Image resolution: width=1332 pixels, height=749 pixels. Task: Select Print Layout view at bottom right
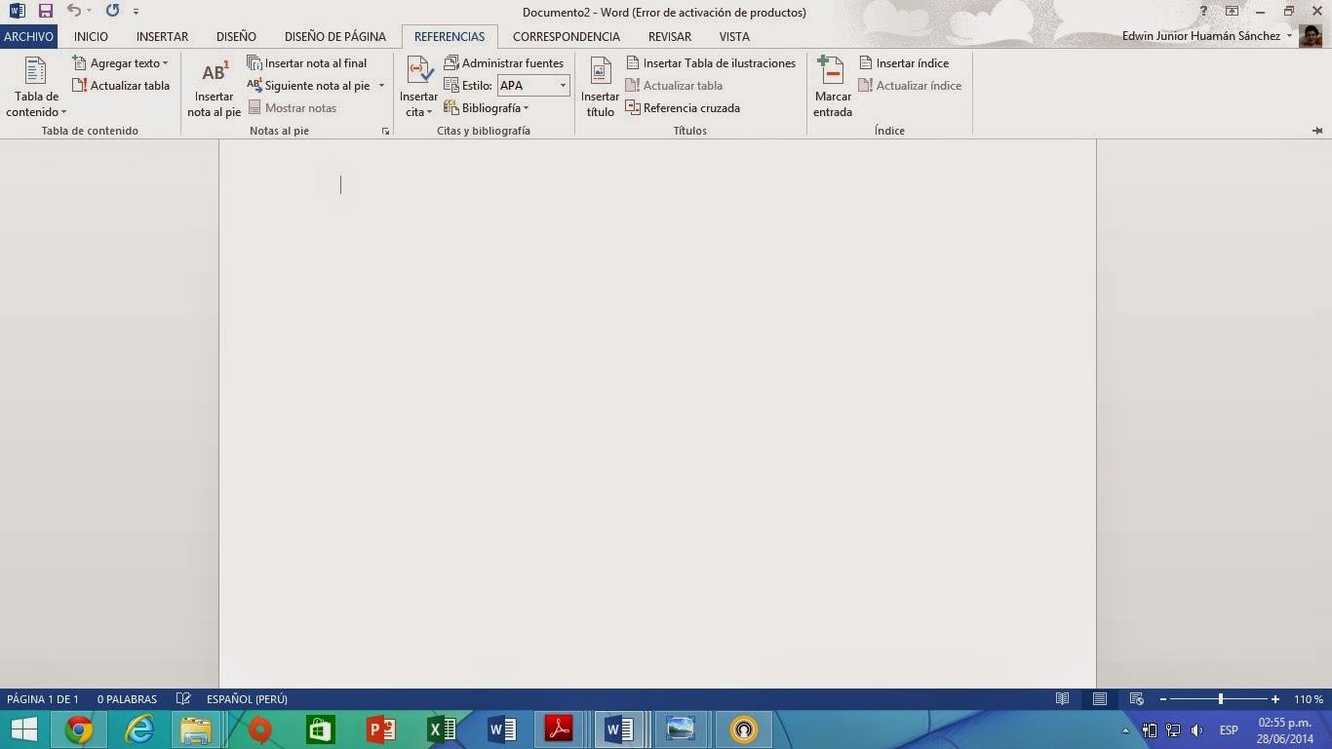coord(1100,698)
